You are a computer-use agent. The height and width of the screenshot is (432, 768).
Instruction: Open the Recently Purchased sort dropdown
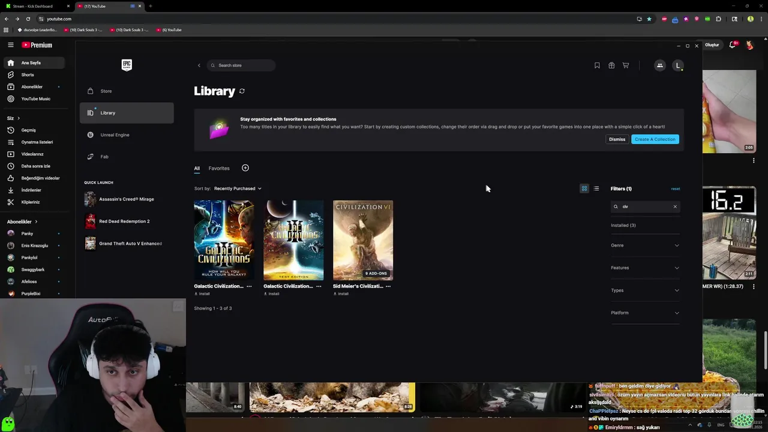click(238, 188)
